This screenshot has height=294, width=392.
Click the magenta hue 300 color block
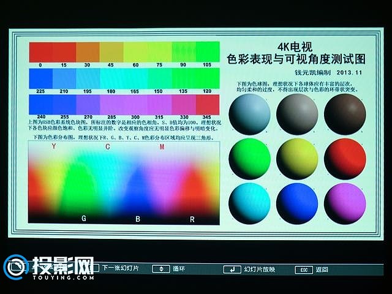point(135,105)
